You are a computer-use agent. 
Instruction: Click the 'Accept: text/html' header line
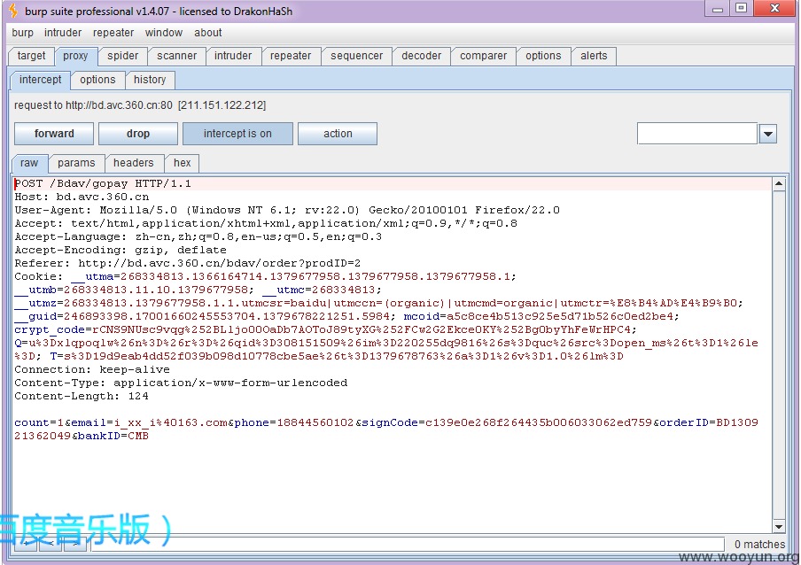pyautogui.click(x=266, y=223)
